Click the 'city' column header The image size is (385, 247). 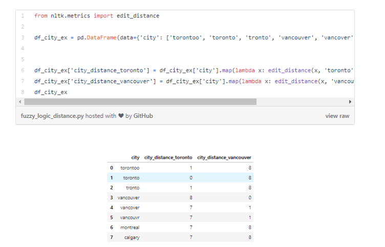135,158
